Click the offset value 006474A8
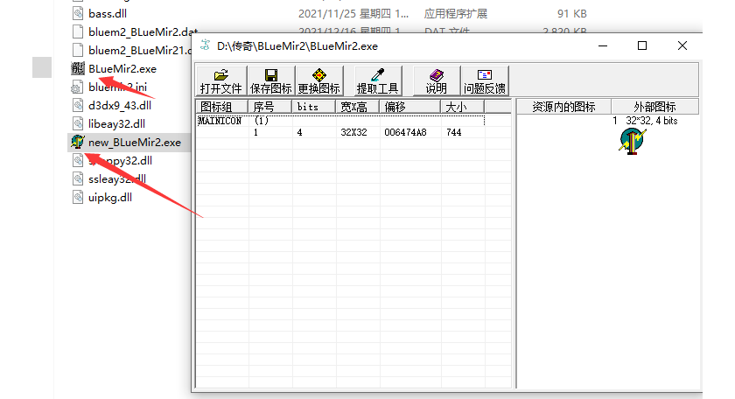 click(405, 133)
